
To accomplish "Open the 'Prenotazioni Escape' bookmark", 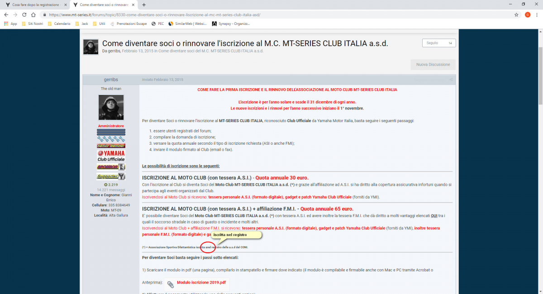I will pos(129,24).
